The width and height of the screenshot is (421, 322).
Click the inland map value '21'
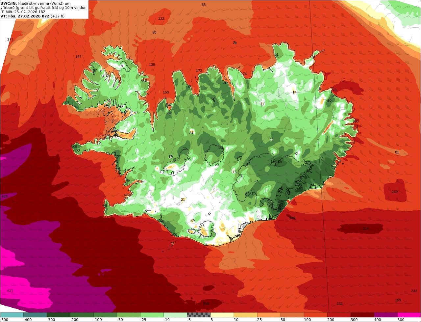(x=183, y=200)
